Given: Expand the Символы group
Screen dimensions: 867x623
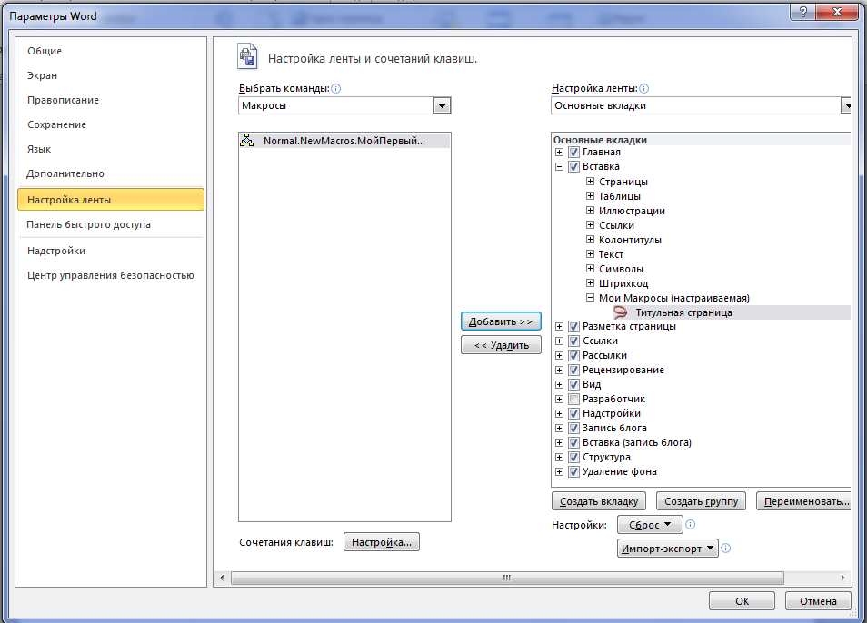Looking at the screenshot, I should (x=590, y=269).
